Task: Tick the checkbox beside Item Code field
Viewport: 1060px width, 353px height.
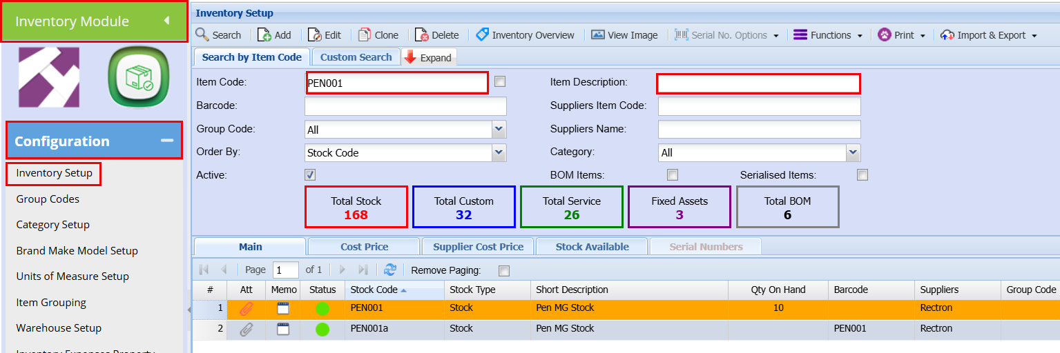Action: [x=500, y=81]
